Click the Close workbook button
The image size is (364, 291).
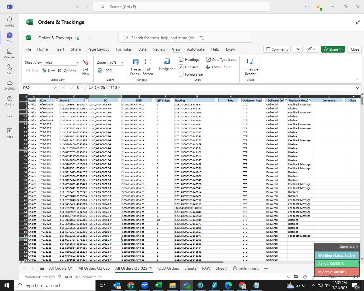[x=355, y=49]
